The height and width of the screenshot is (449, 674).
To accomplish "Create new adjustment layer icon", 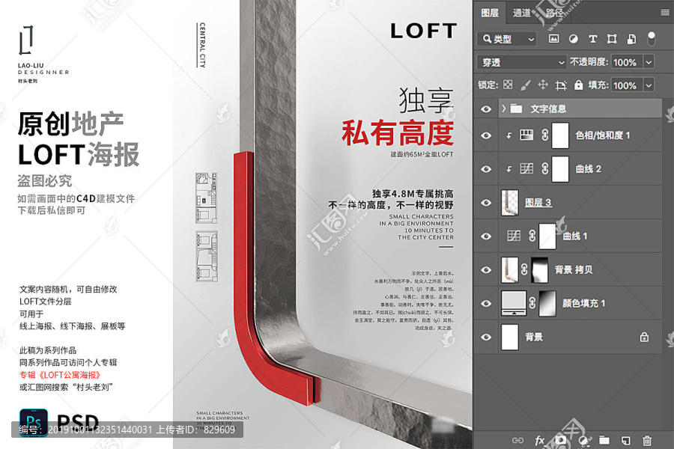I will tap(583, 441).
